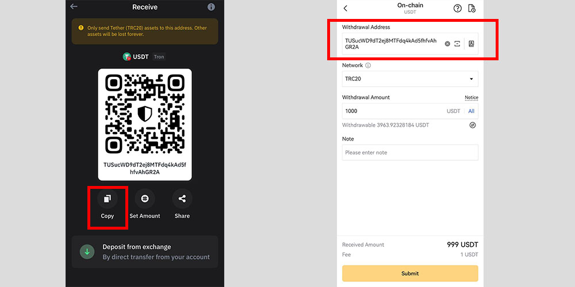575x287 pixels.
Task: Clear the withdrawal address
Action: pos(447,44)
